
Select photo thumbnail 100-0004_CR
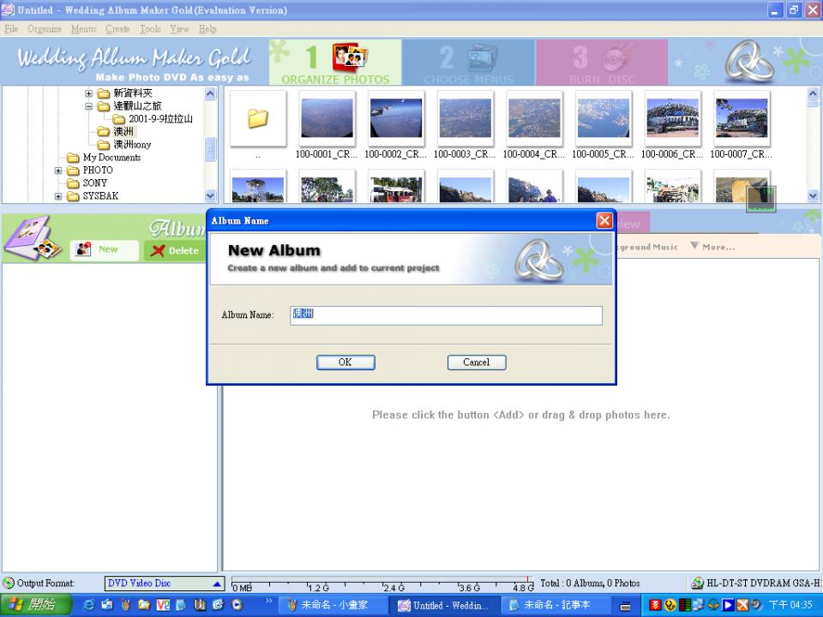(x=534, y=118)
